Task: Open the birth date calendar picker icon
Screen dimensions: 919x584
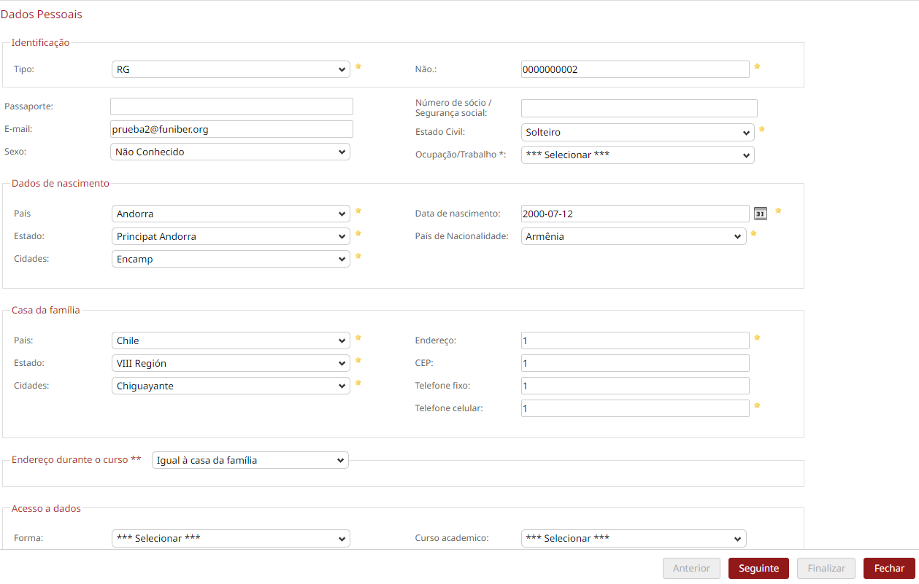Action: tap(760, 214)
